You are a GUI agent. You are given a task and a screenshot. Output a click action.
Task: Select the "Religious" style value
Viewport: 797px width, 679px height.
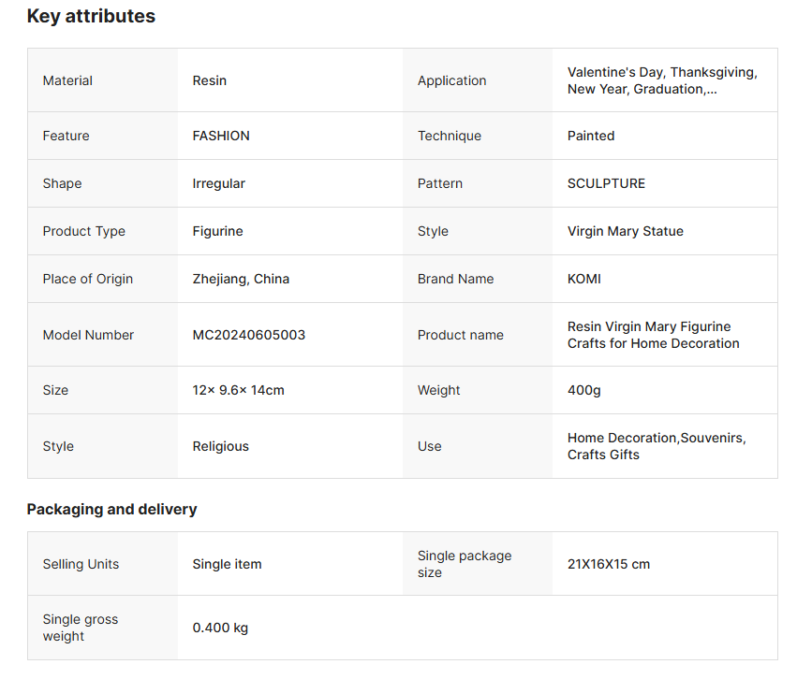(x=221, y=446)
